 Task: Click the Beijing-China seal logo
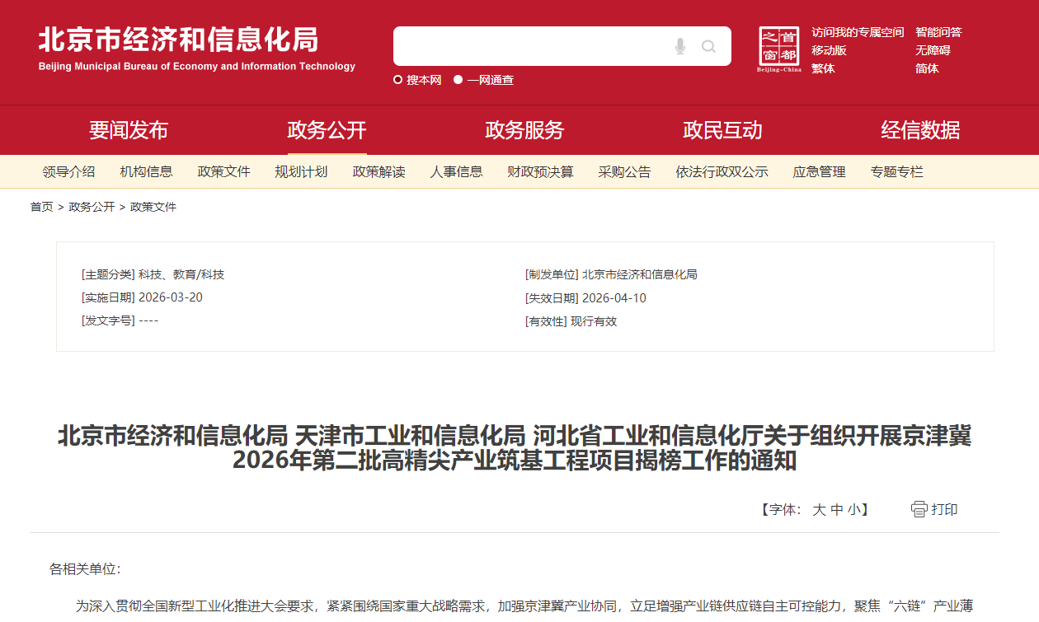coord(778,49)
